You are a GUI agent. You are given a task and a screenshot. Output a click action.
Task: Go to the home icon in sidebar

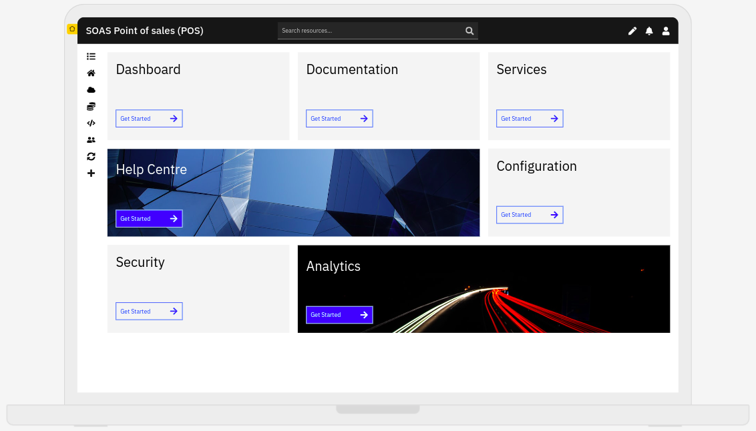point(91,73)
